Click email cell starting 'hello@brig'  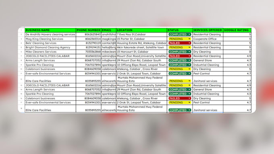(109, 47)
